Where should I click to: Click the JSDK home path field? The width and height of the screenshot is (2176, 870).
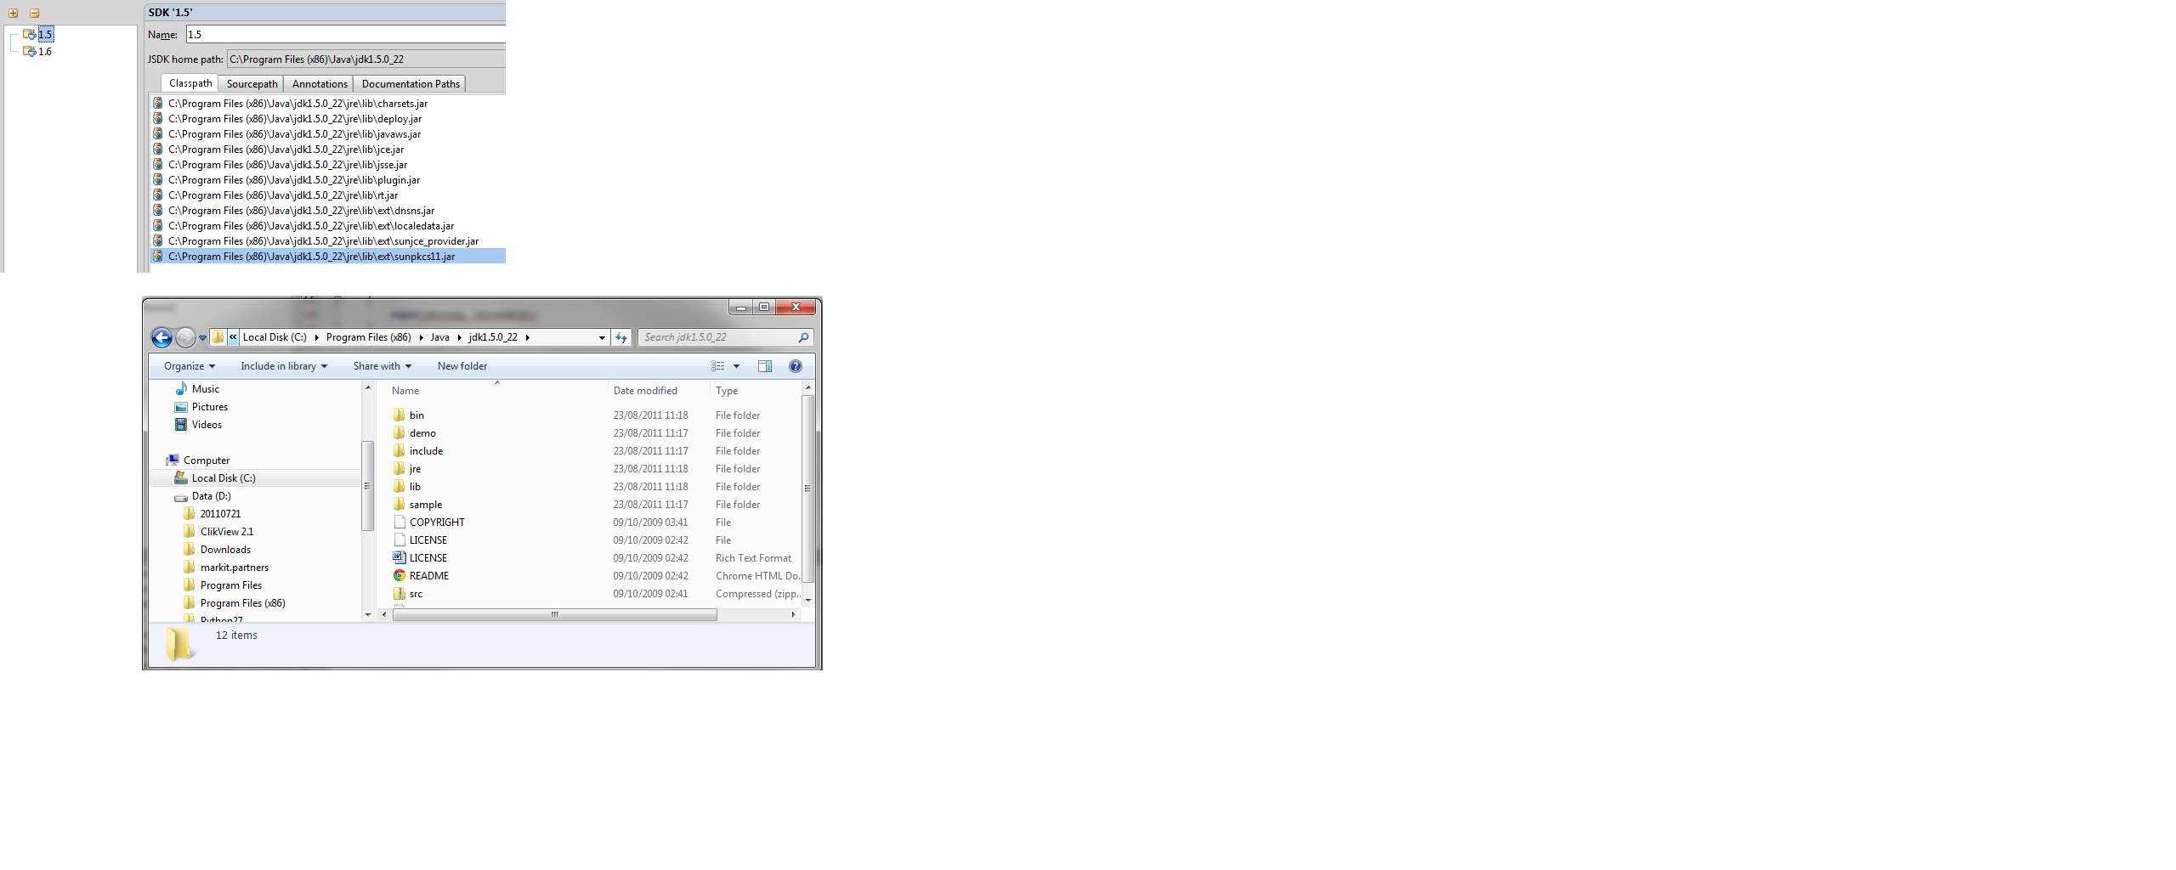[366, 59]
